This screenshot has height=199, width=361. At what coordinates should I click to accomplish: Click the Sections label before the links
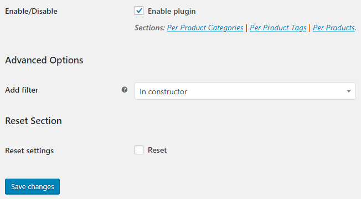pyautogui.click(x=149, y=28)
